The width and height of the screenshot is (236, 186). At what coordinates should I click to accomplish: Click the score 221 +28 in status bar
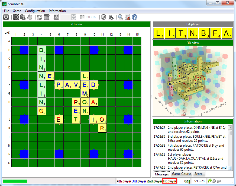199,181
